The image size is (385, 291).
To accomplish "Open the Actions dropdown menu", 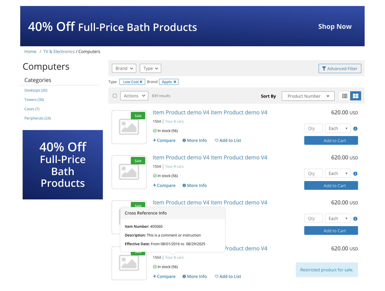I will tap(134, 96).
